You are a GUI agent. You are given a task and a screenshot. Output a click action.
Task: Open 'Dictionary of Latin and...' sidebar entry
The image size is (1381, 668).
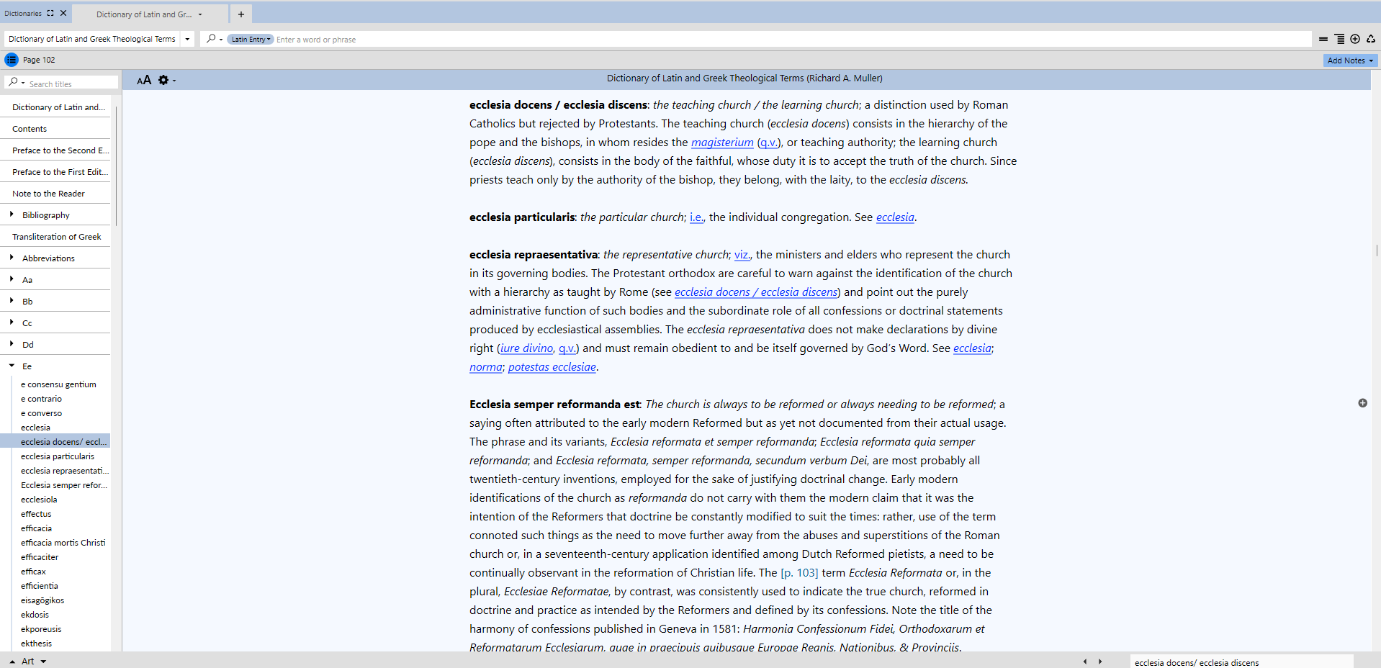coord(58,107)
